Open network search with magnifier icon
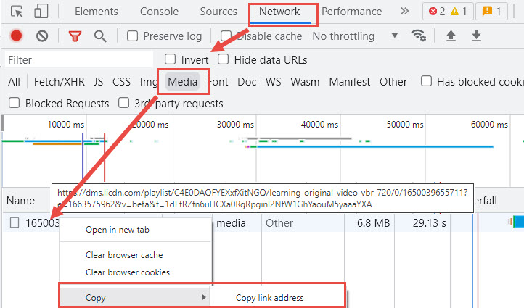524x308 pixels. tap(100, 36)
